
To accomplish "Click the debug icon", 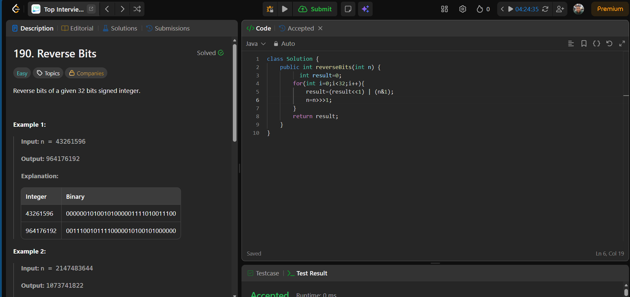I will 270,9.
